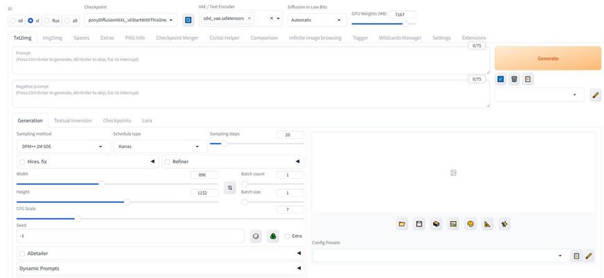
Task: Click the CFG Scale slider
Action: tap(160, 219)
